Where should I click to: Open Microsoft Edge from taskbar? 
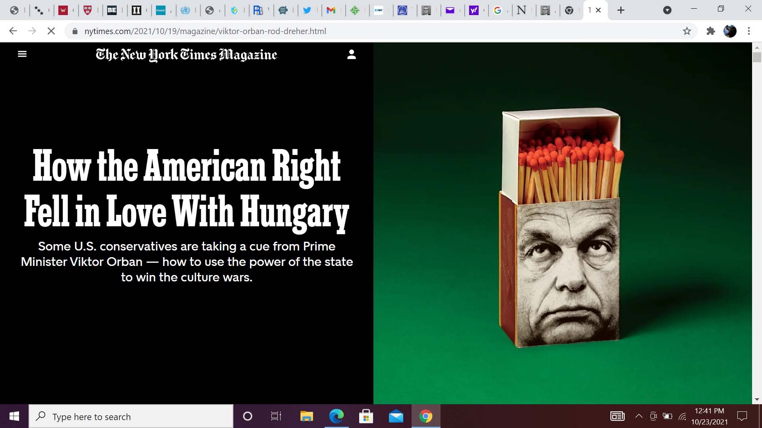click(x=336, y=417)
